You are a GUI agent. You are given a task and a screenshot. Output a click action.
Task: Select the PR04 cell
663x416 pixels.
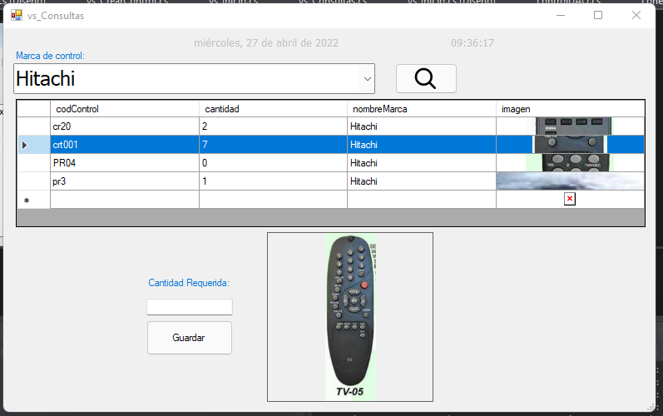pos(125,163)
